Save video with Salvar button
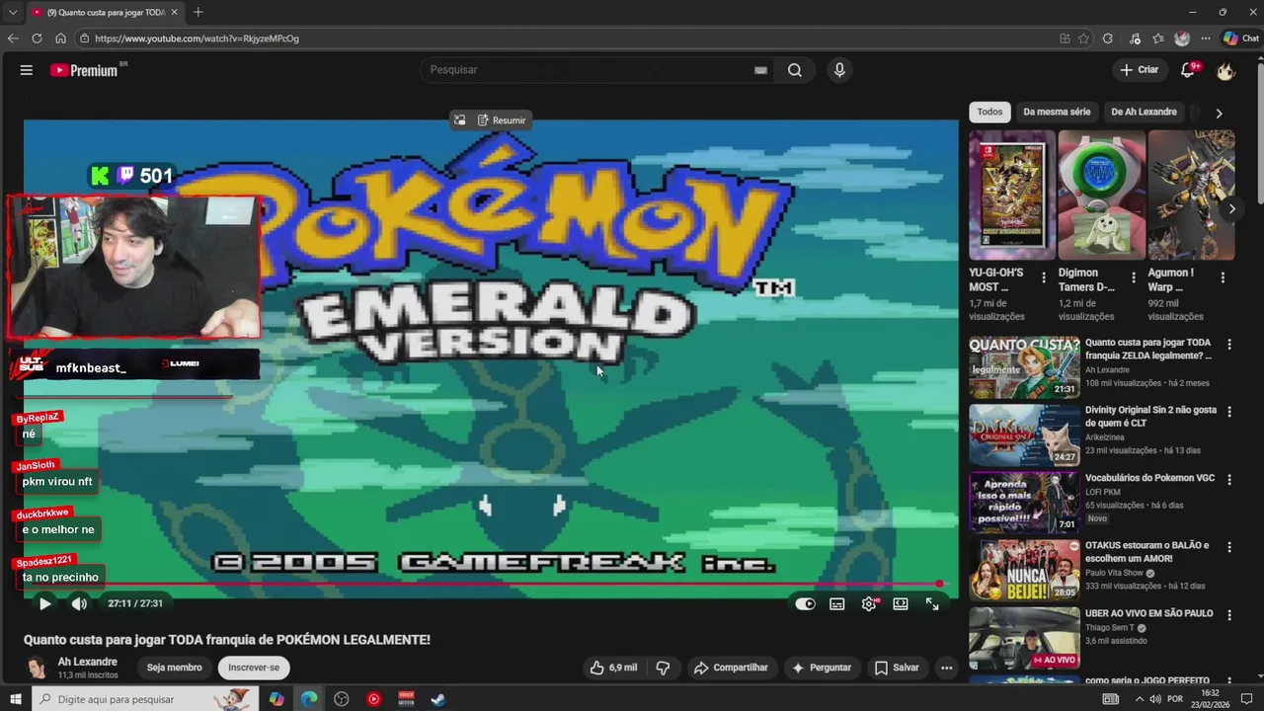The width and height of the screenshot is (1264, 711). point(897,668)
